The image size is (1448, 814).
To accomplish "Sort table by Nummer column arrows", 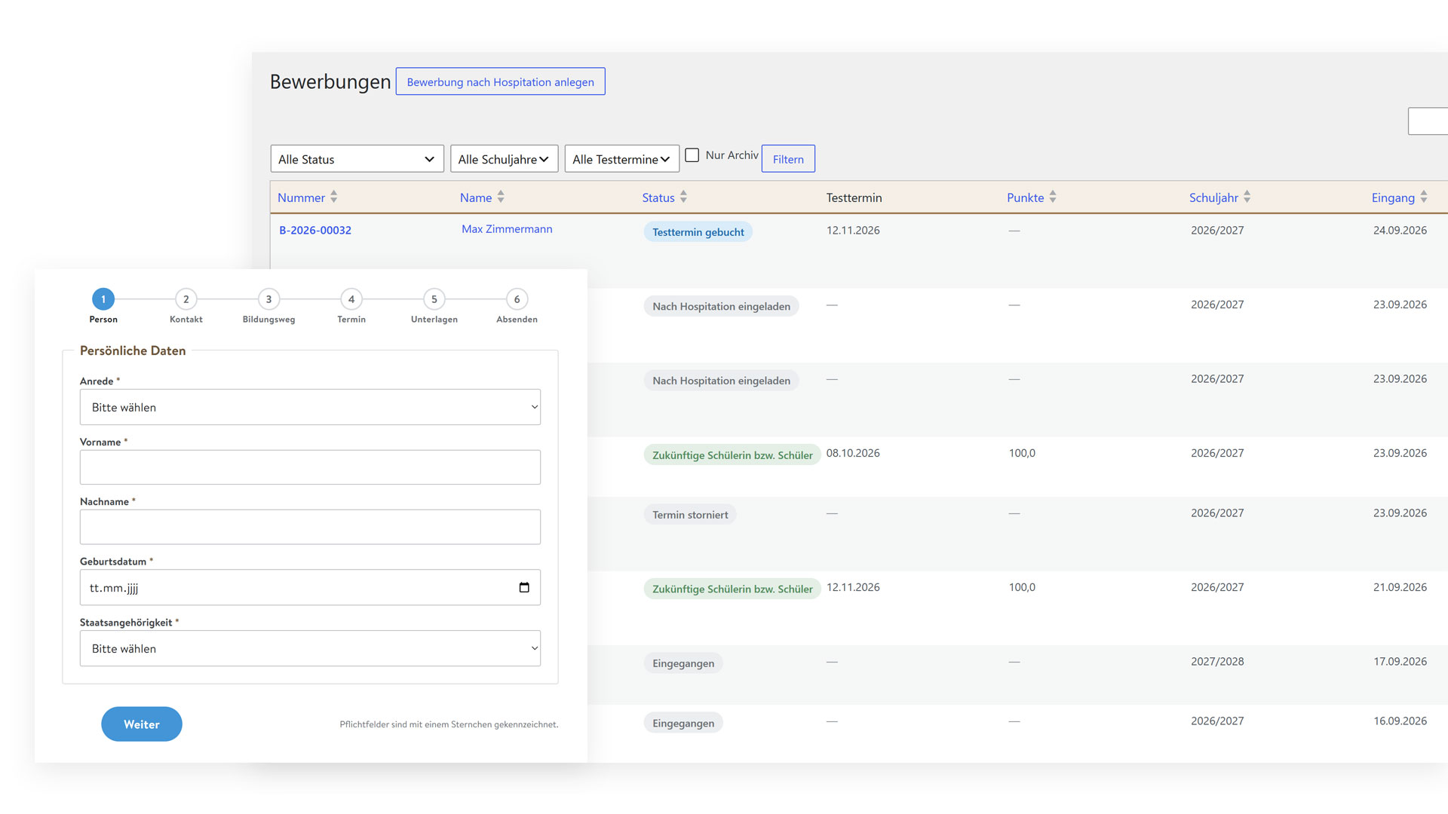I will pos(333,197).
